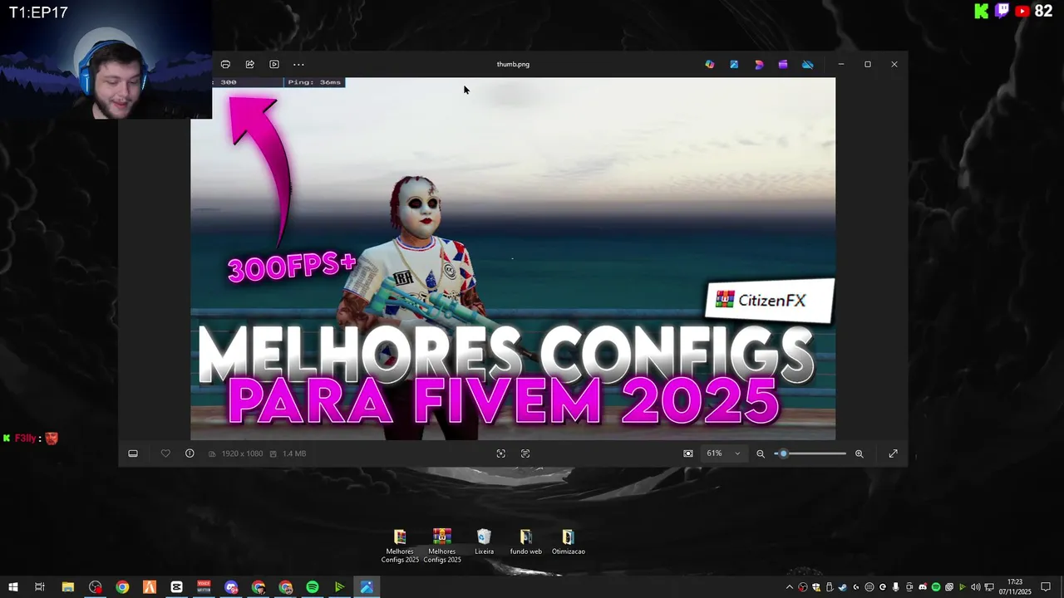Open OBS Studio on the taskbar

(96, 587)
